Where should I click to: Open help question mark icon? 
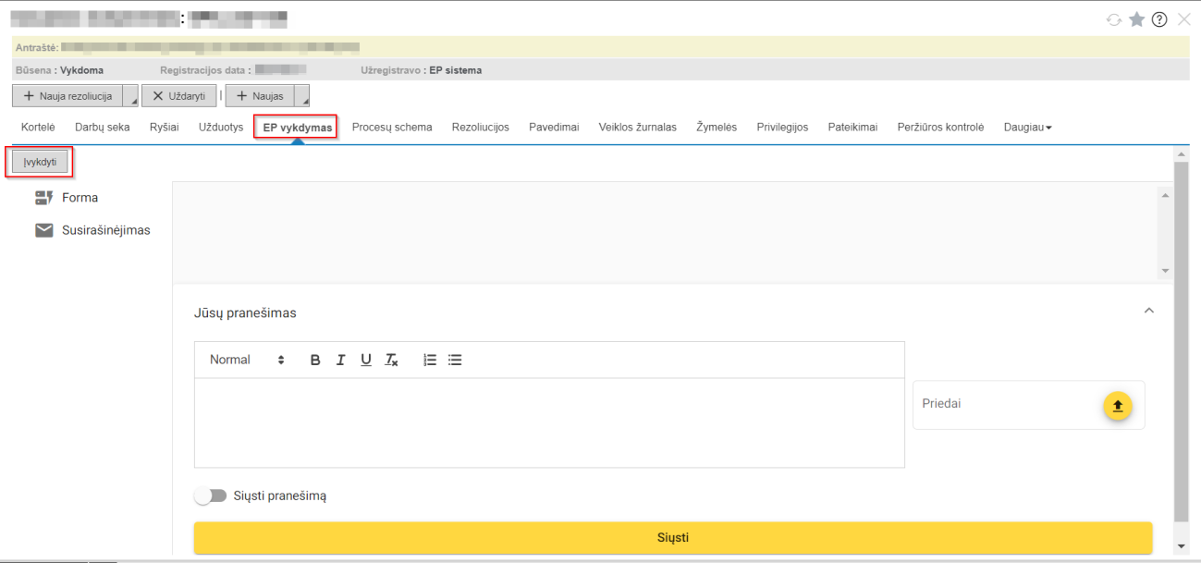pyautogui.click(x=1159, y=19)
